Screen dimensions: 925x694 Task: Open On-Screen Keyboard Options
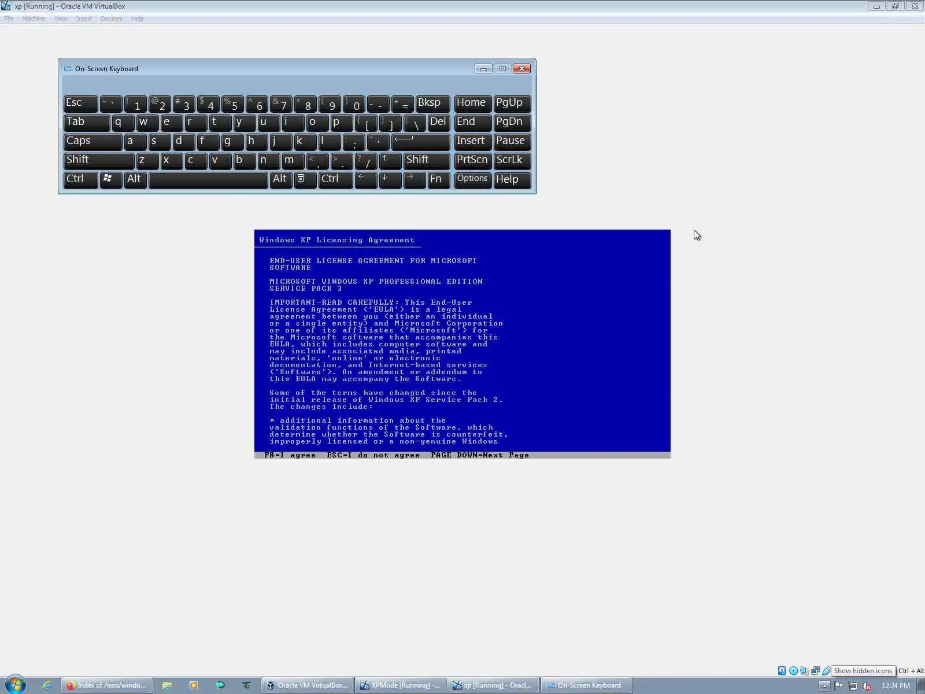click(473, 180)
